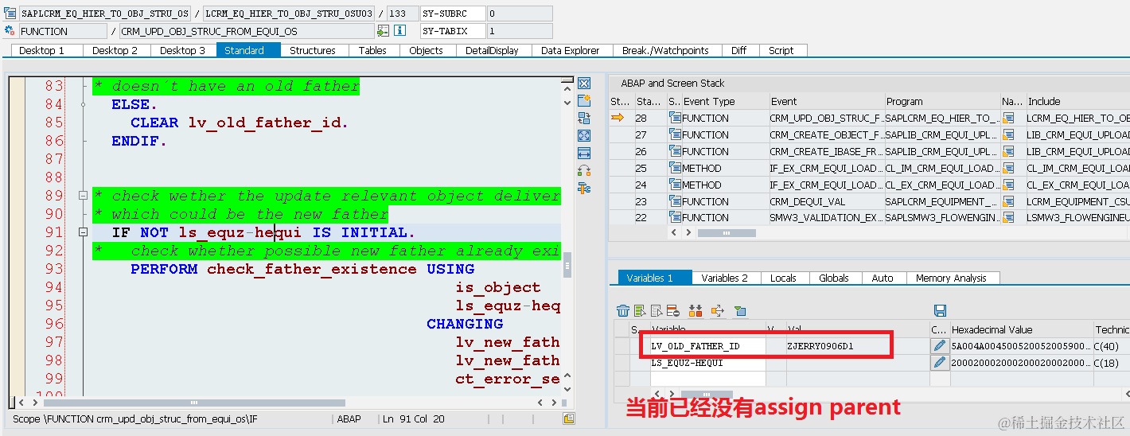Click the gear icon left of the FUNCTION field

pos(10,31)
